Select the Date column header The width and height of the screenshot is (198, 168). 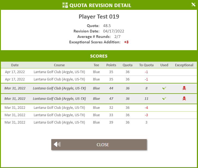[15, 65]
